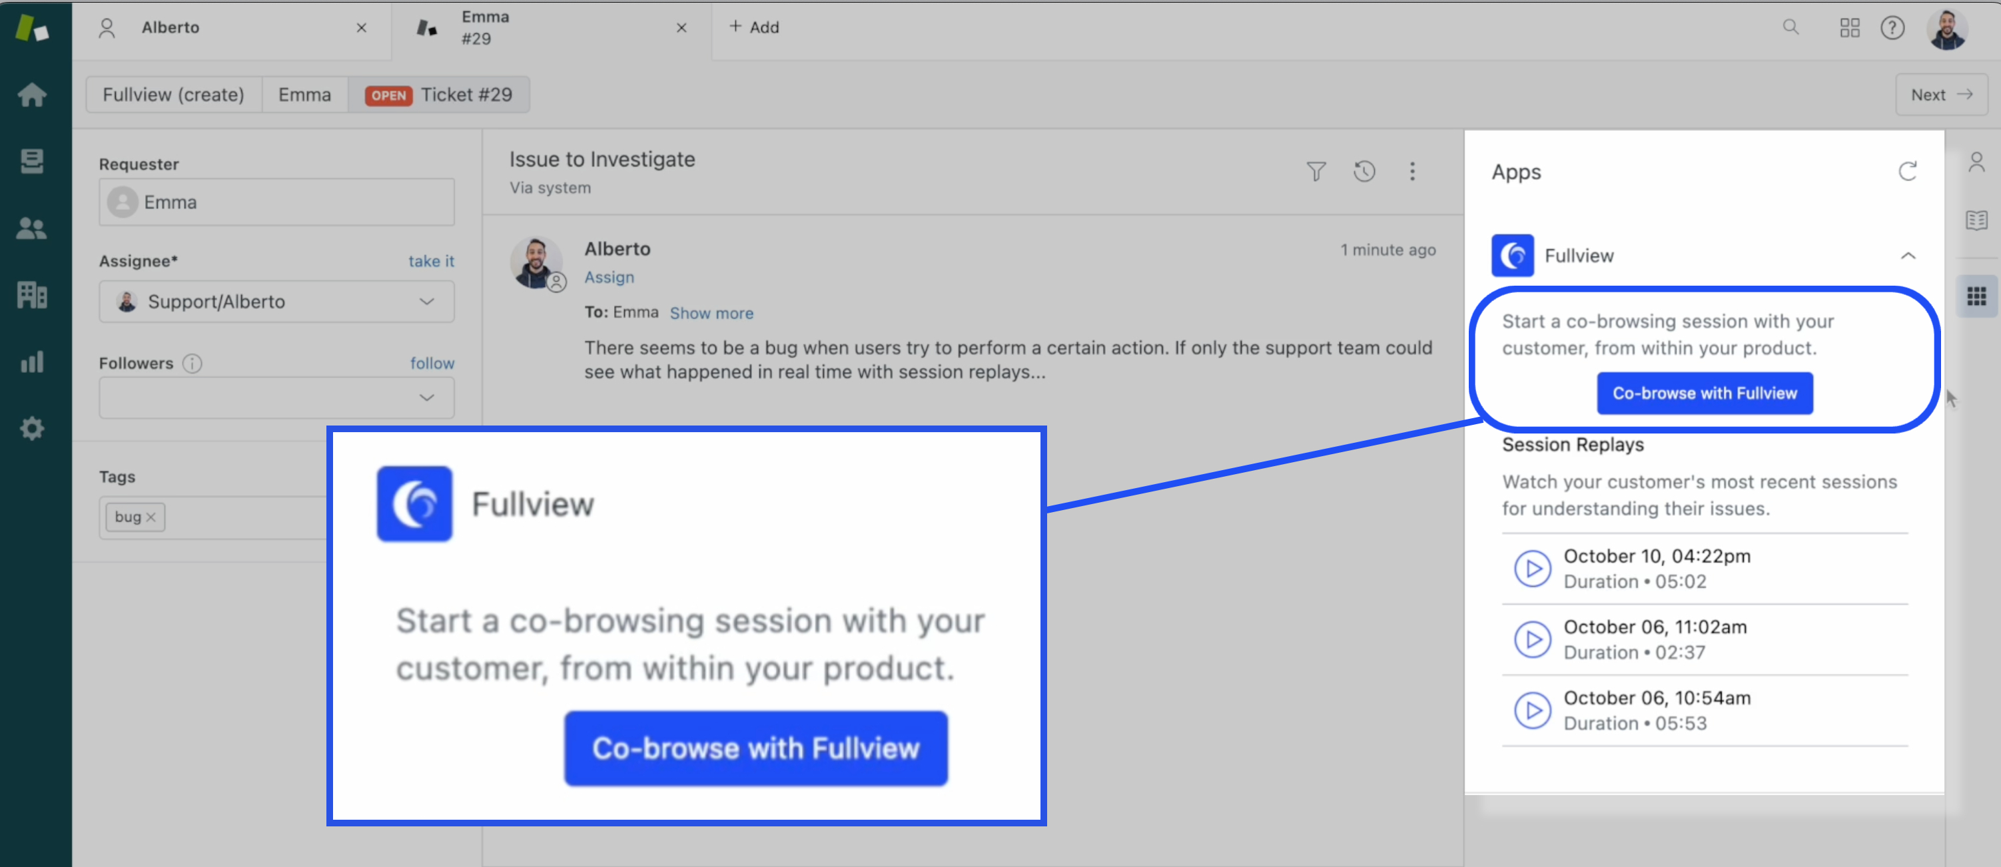Image resolution: width=2001 pixels, height=867 pixels.
Task: Click the Requester Emma field
Action: point(276,202)
